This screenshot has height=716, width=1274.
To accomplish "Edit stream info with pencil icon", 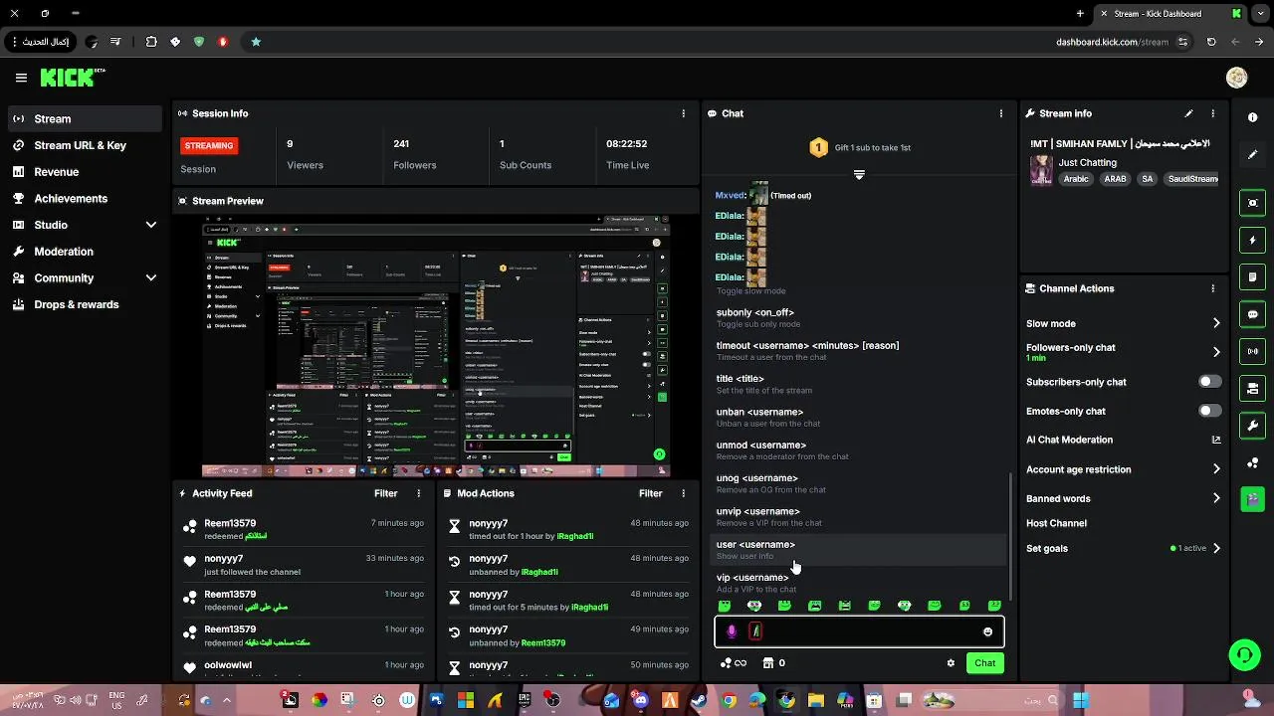I will point(1188,113).
